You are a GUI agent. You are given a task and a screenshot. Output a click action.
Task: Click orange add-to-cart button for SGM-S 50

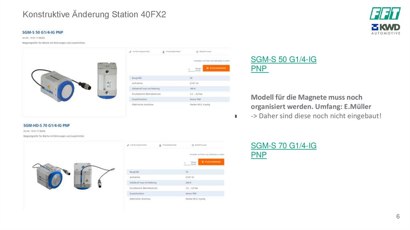click(x=216, y=68)
